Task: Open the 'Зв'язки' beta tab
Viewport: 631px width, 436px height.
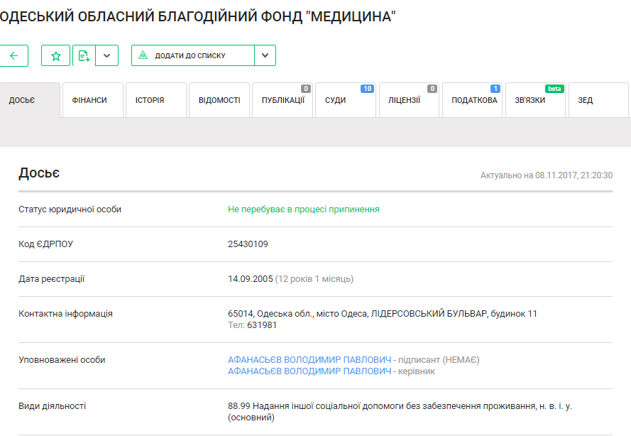Action: [x=530, y=100]
